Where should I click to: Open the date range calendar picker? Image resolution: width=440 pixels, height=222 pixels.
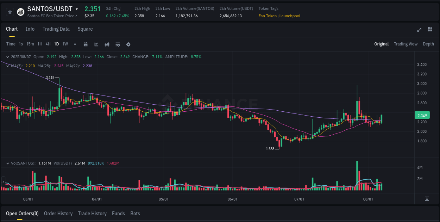click(x=86, y=44)
